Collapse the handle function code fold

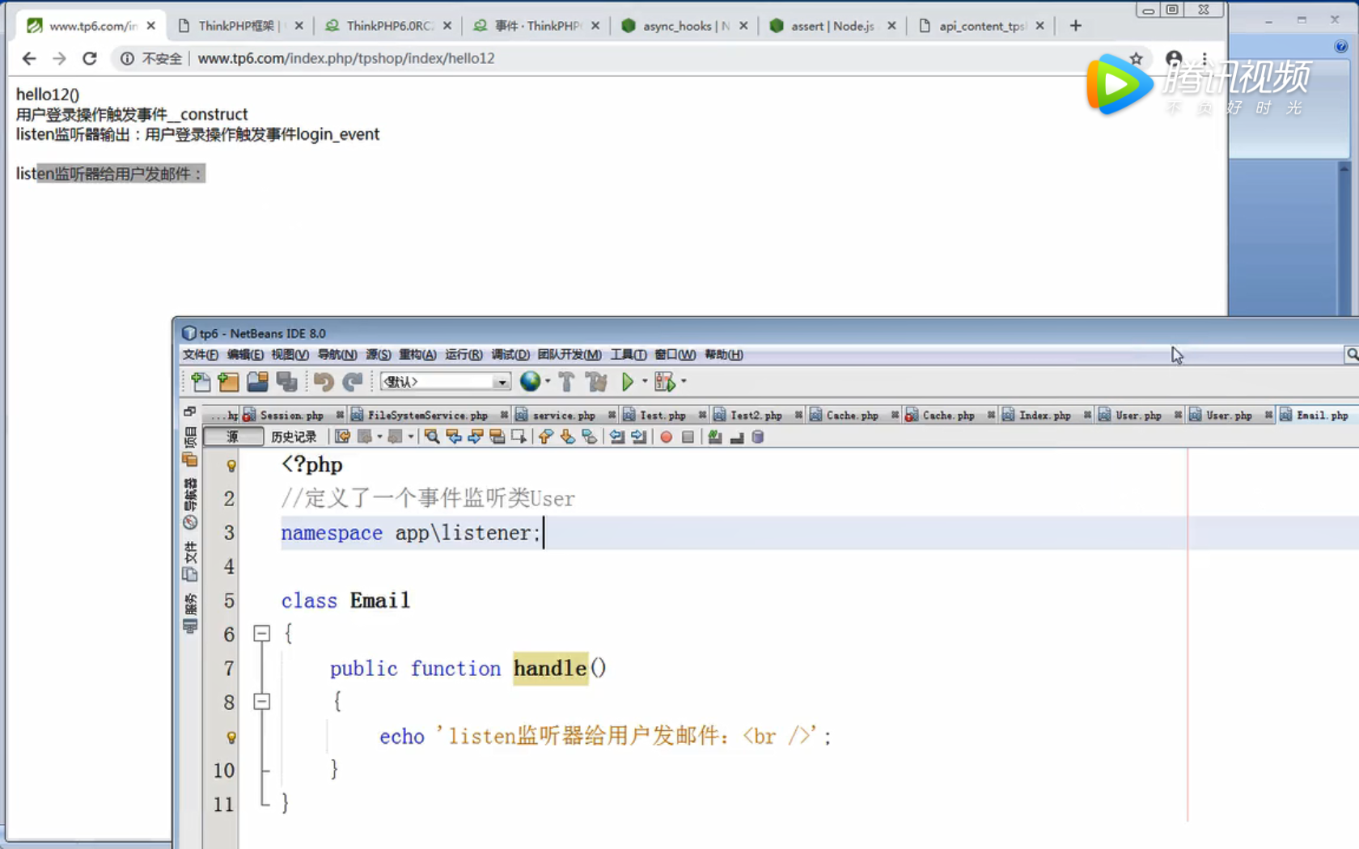261,701
